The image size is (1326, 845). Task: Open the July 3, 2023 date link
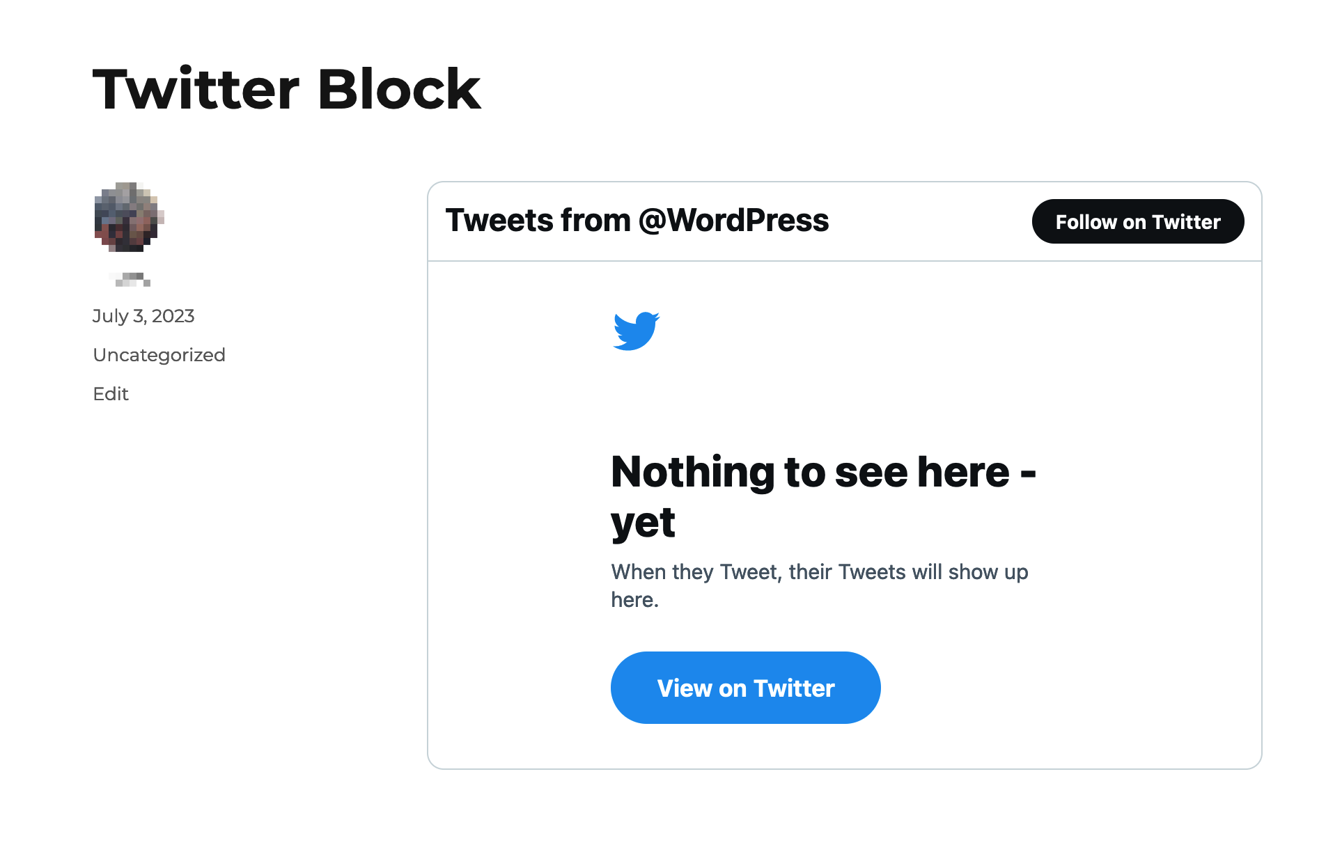[143, 315]
